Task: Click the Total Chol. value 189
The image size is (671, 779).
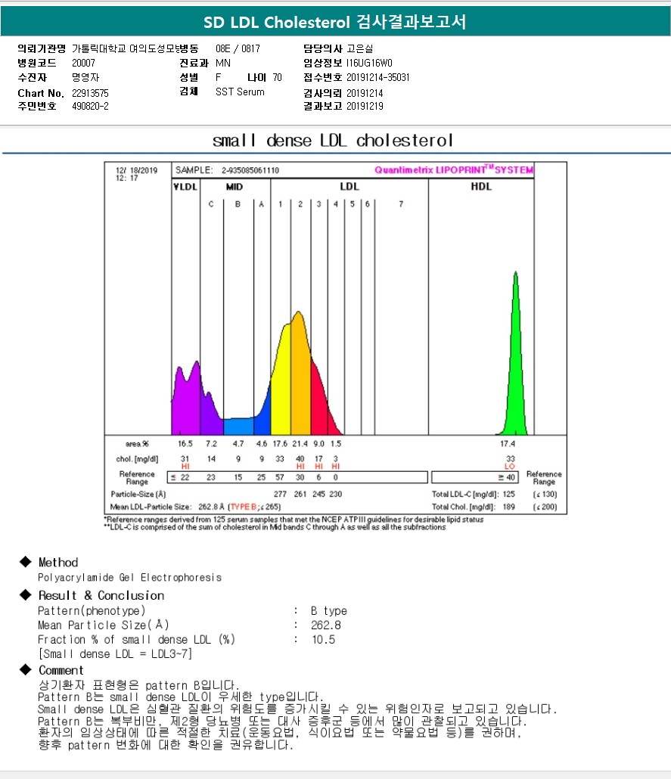Action: coord(508,507)
